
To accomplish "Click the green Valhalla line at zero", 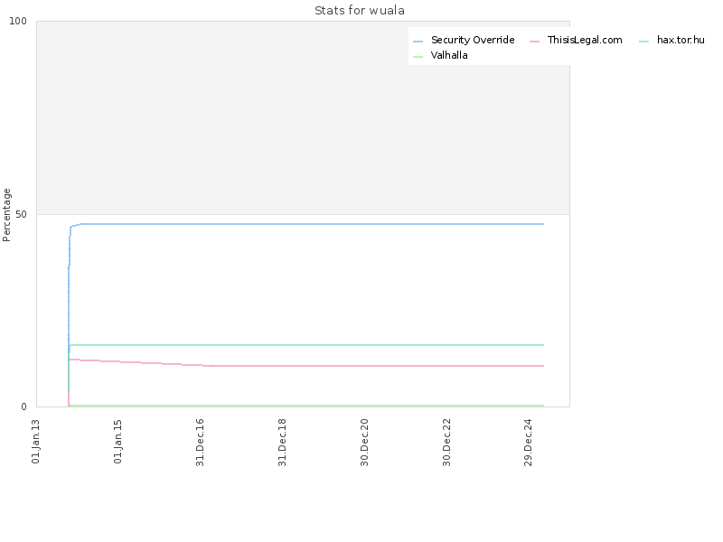I will pos(305,406).
